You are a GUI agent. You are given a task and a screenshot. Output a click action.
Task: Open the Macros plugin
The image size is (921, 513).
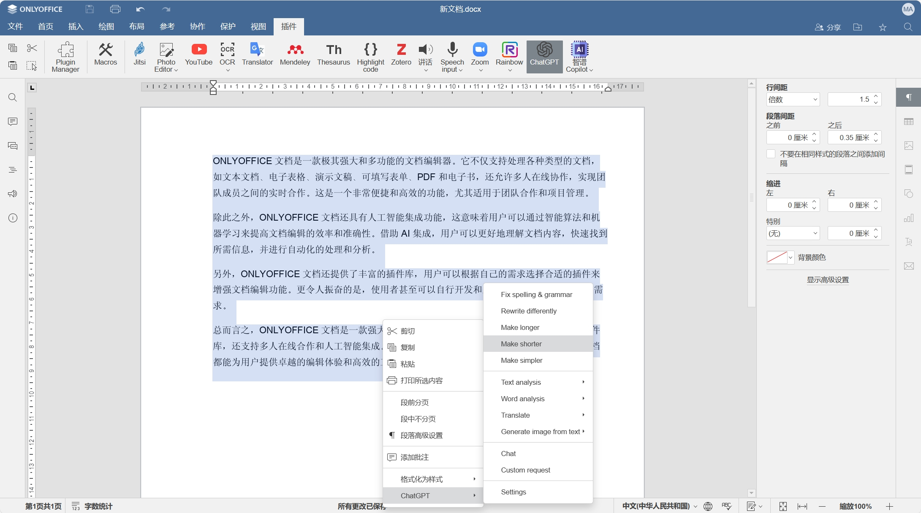click(106, 54)
